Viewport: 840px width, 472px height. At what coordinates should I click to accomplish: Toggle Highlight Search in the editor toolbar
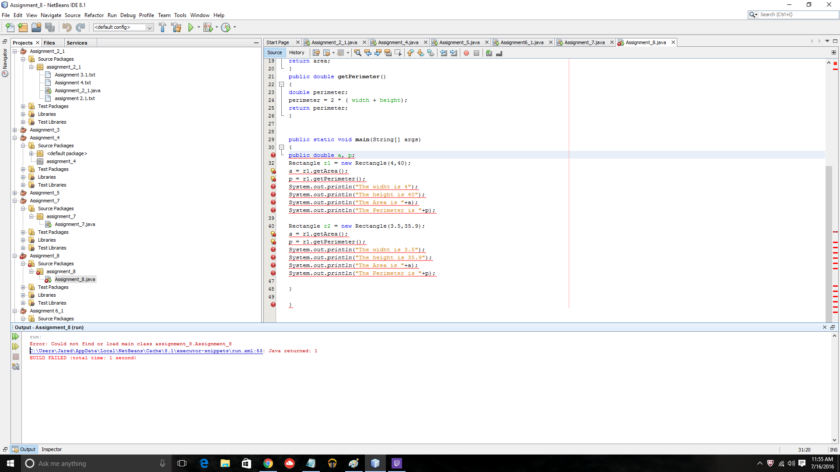(388, 53)
